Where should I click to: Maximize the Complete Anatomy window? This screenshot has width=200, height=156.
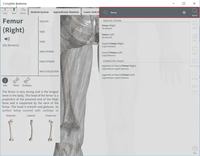coord(184,3)
